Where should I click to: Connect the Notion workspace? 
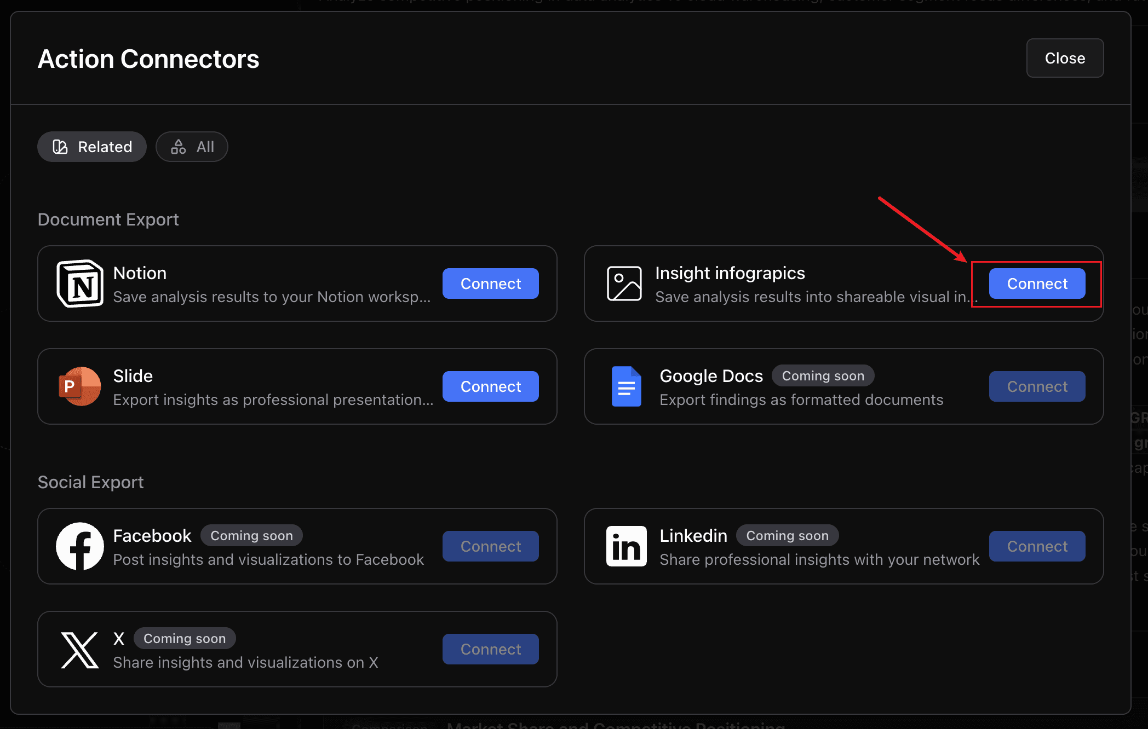click(x=490, y=283)
